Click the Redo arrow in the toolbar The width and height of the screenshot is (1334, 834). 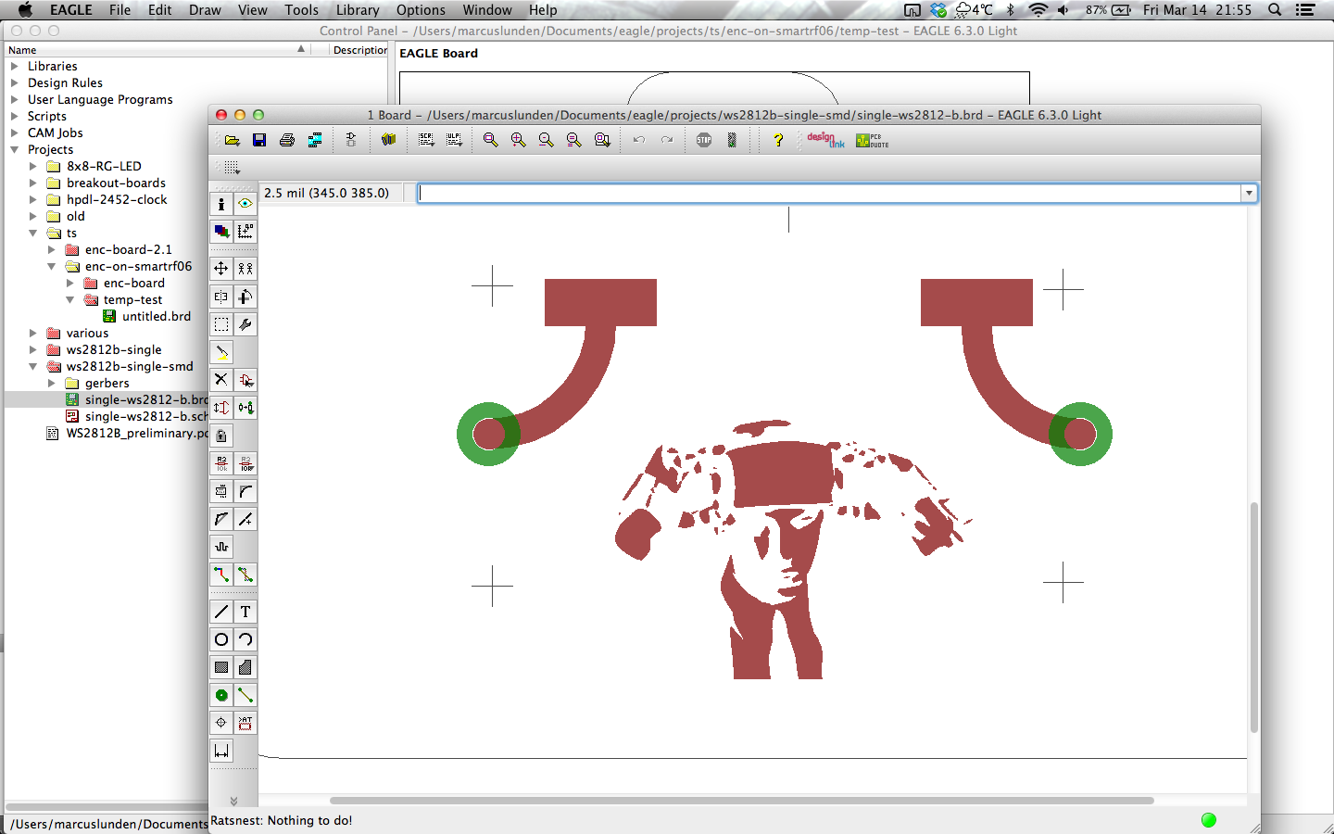pyautogui.click(x=667, y=140)
